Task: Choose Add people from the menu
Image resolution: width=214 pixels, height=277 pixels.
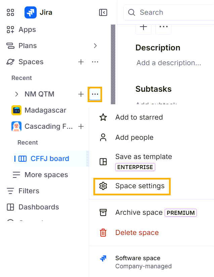Action: [134, 137]
